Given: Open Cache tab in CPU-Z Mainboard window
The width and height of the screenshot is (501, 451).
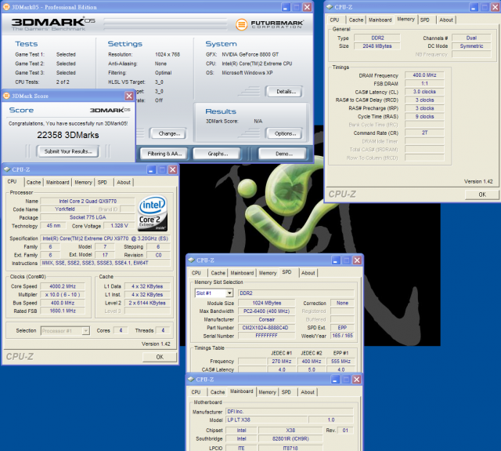Looking at the screenshot, I should coord(218,392).
